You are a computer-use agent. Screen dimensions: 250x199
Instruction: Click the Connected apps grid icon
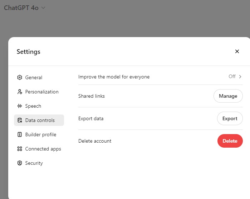(20, 149)
